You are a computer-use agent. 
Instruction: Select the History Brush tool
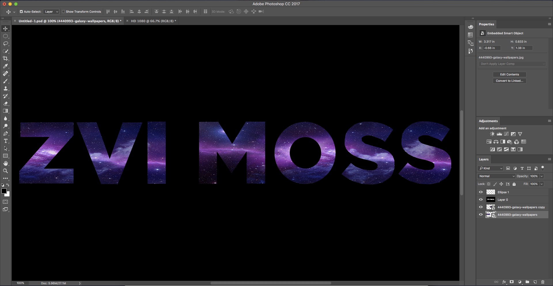(x=5, y=96)
